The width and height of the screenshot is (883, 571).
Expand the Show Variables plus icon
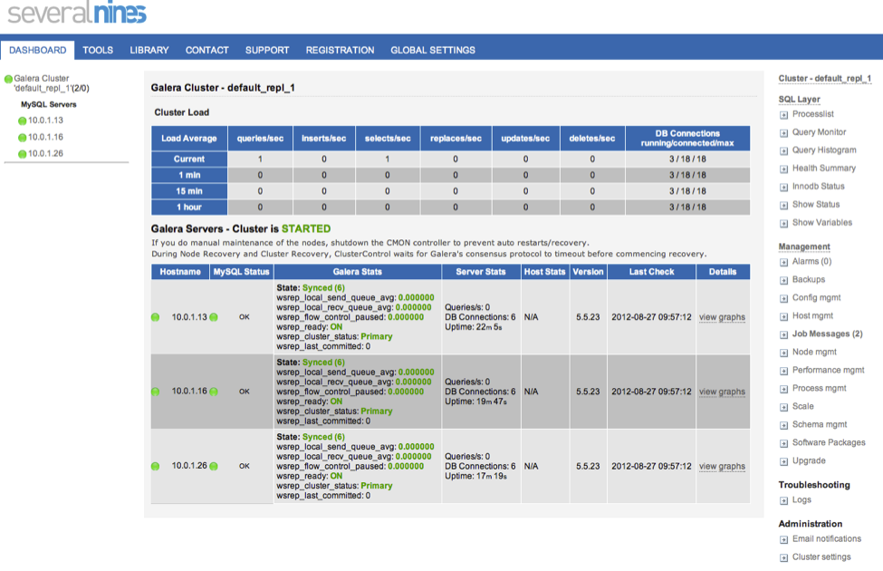pos(783,223)
